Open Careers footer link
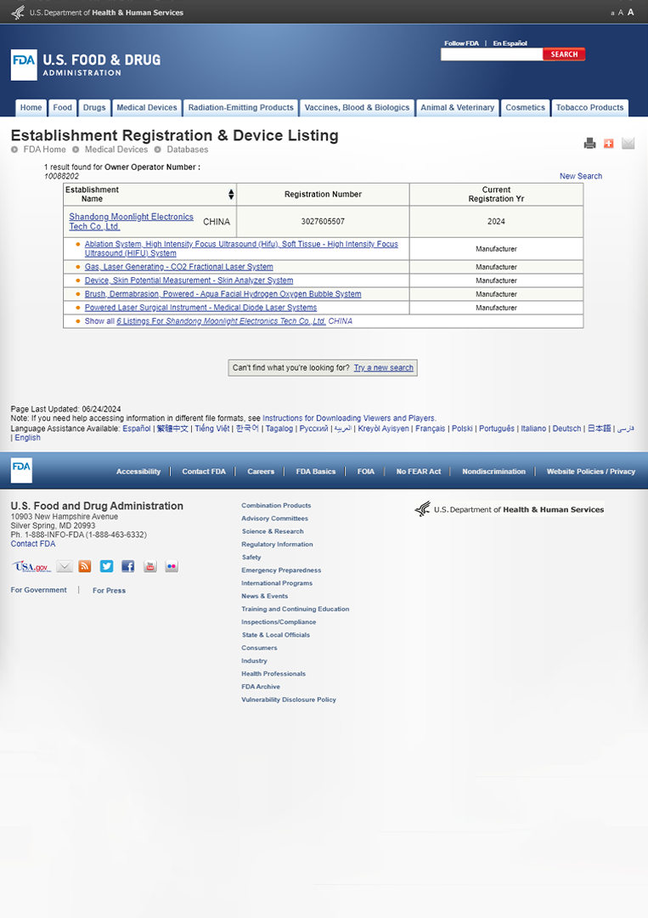This screenshot has height=918, width=648. pyautogui.click(x=261, y=471)
